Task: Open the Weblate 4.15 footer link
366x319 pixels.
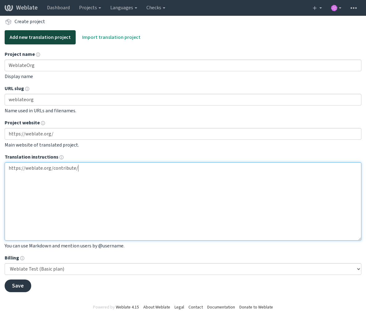Action: coord(127,307)
